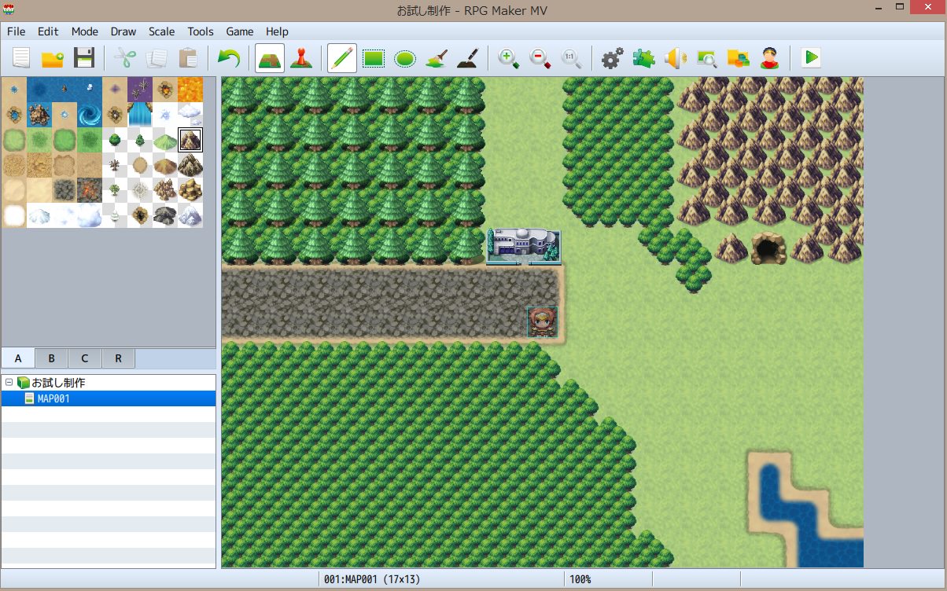Open the Database with the gears icon
The image size is (947, 591).
pos(613,58)
